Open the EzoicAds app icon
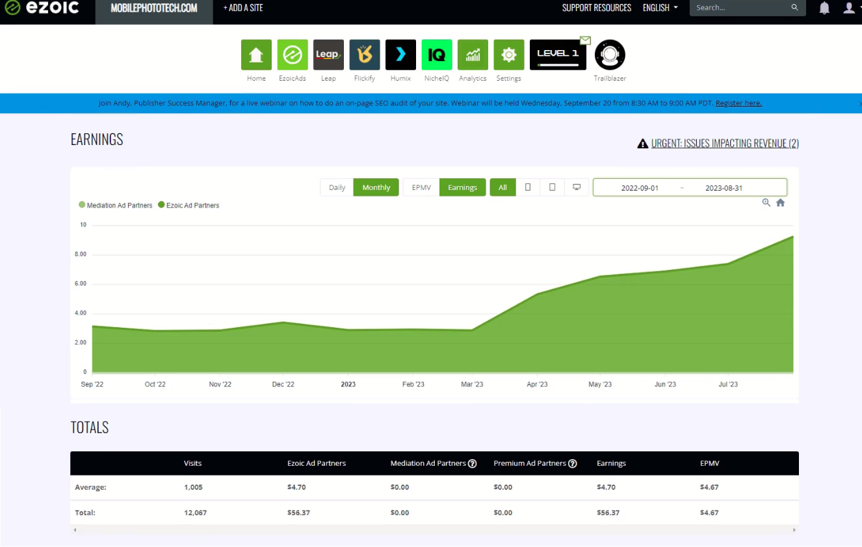This screenshot has height=547, width=862. 293,55
